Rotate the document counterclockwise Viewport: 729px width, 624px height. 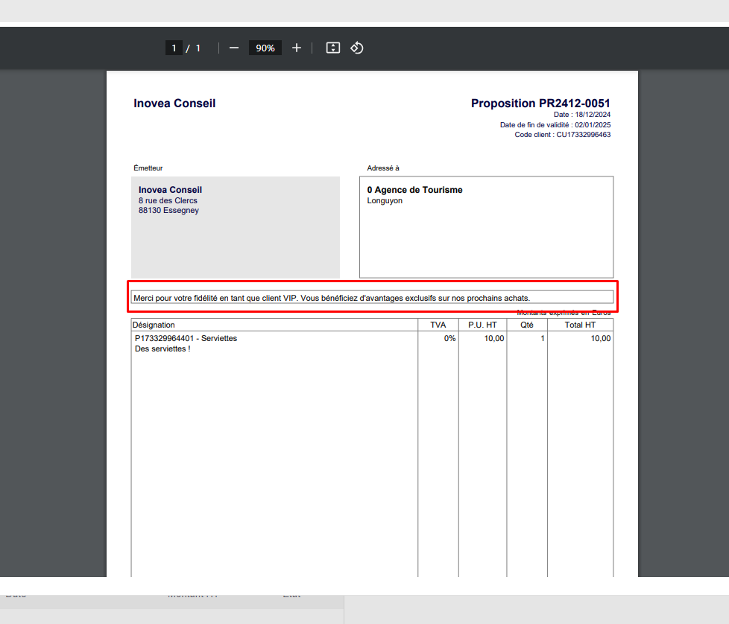pyautogui.click(x=357, y=48)
